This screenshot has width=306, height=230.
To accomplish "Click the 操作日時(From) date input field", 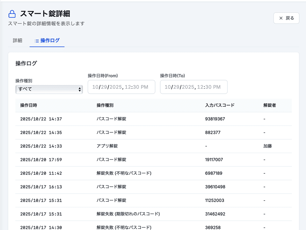I will [121, 87].
